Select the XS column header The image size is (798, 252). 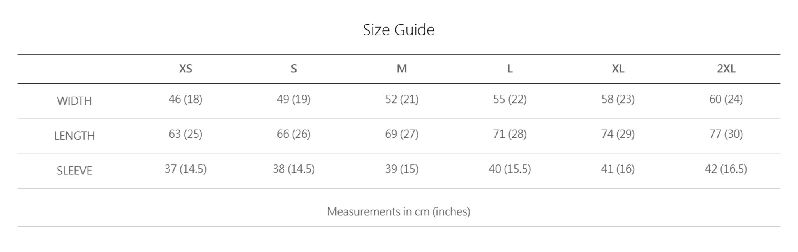click(x=185, y=69)
